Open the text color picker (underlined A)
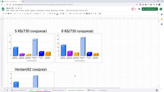Screen dimensions: 164x92 click(57, 14)
